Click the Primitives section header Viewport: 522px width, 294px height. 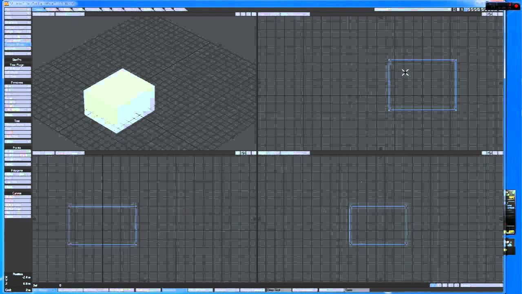(17, 82)
